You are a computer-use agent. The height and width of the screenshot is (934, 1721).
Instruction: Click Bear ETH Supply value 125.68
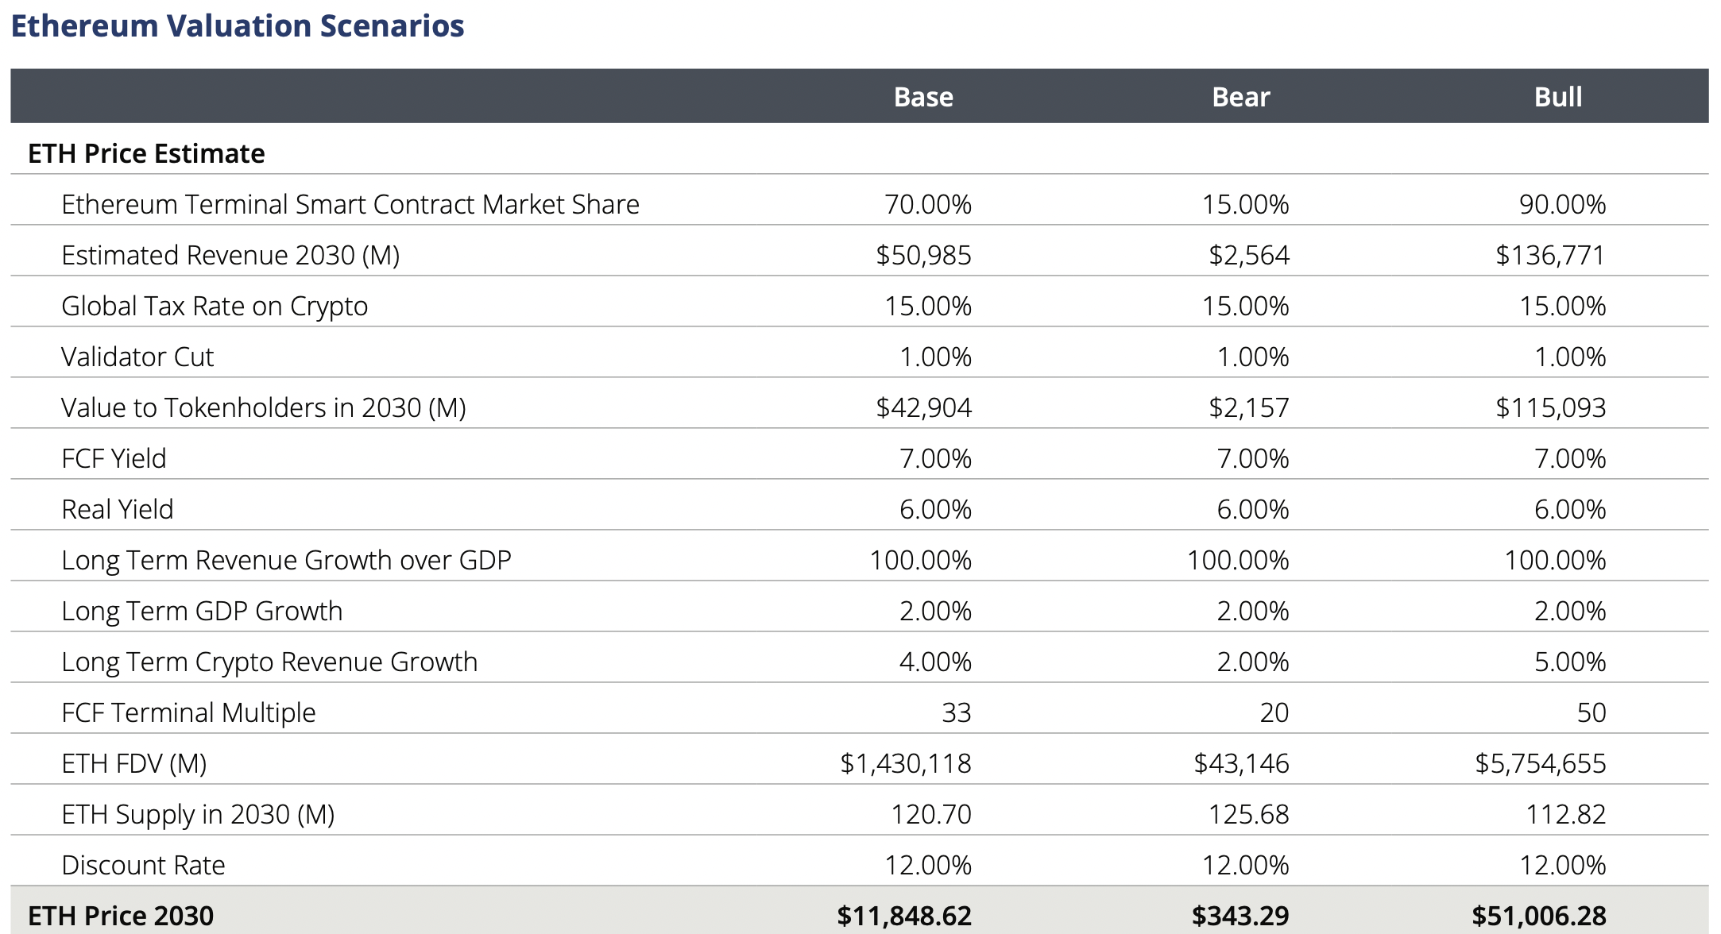(x=1248, y=814)
